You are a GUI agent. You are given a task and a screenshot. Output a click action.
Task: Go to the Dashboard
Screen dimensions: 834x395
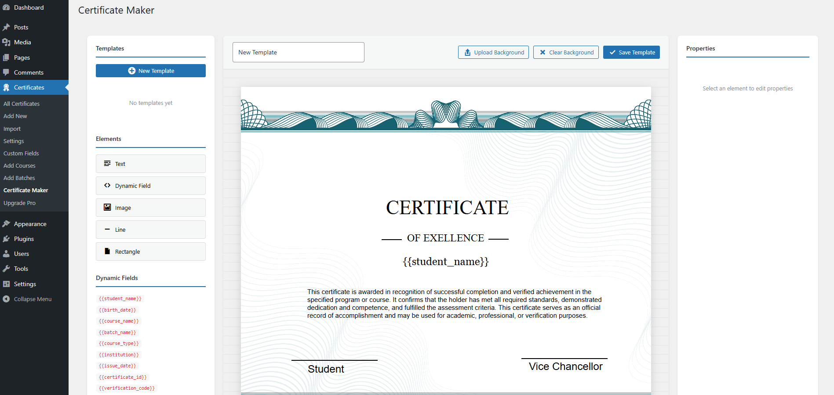coord(28,7)
